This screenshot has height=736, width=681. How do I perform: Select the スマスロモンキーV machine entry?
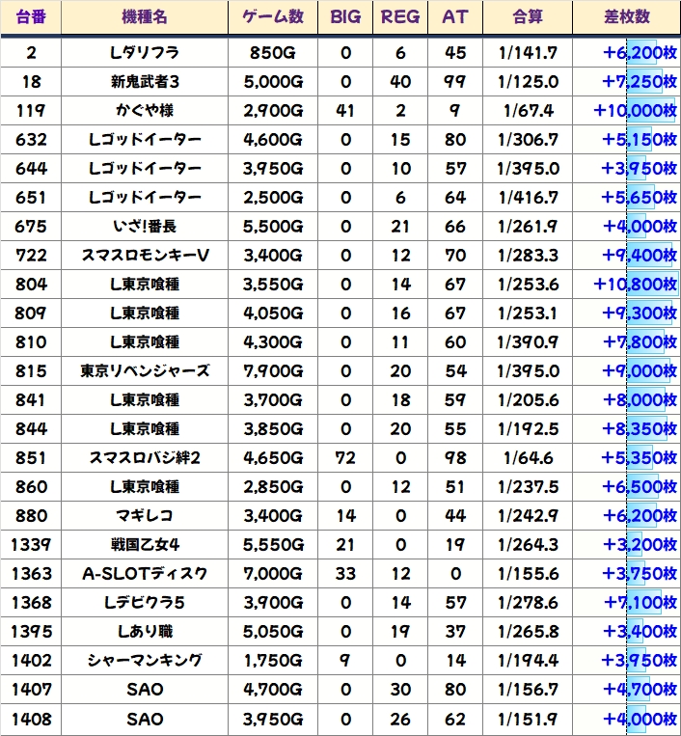(x=145, y=256)
